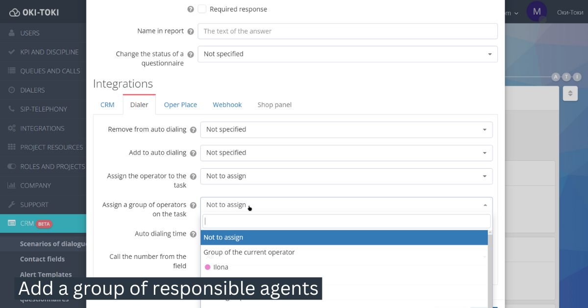
Task: Switch to the Webhook tab
Action: point(227,104)
